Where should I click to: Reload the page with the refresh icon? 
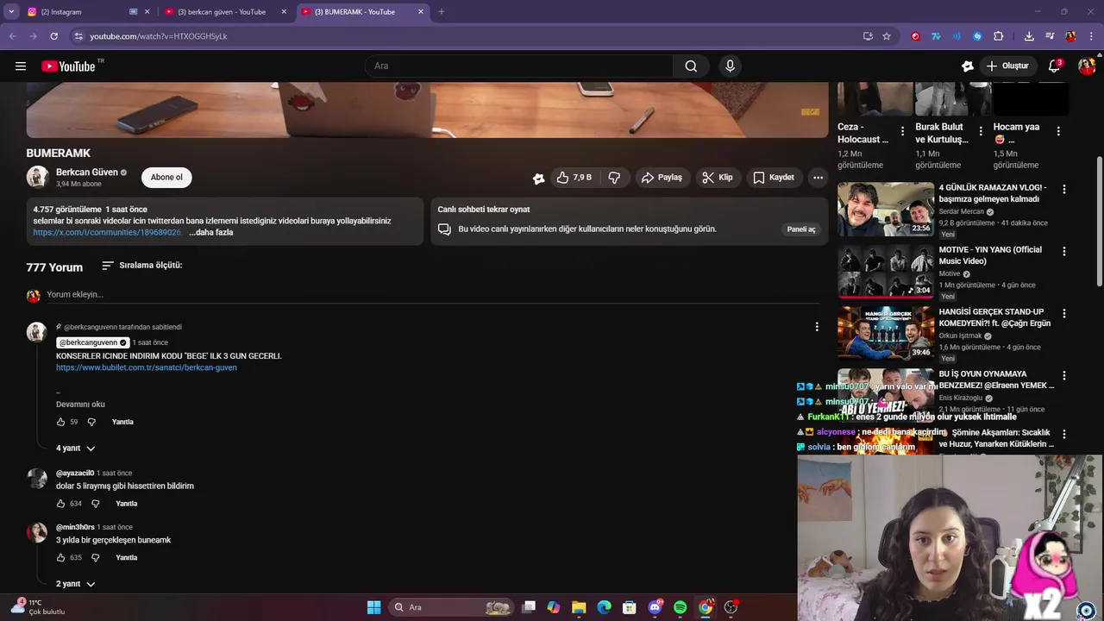click(53, 36)
